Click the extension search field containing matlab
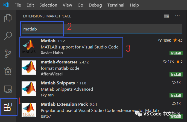The width and height of the screenshot is (187, 122). pyautogui.click(x=102, y=29)
